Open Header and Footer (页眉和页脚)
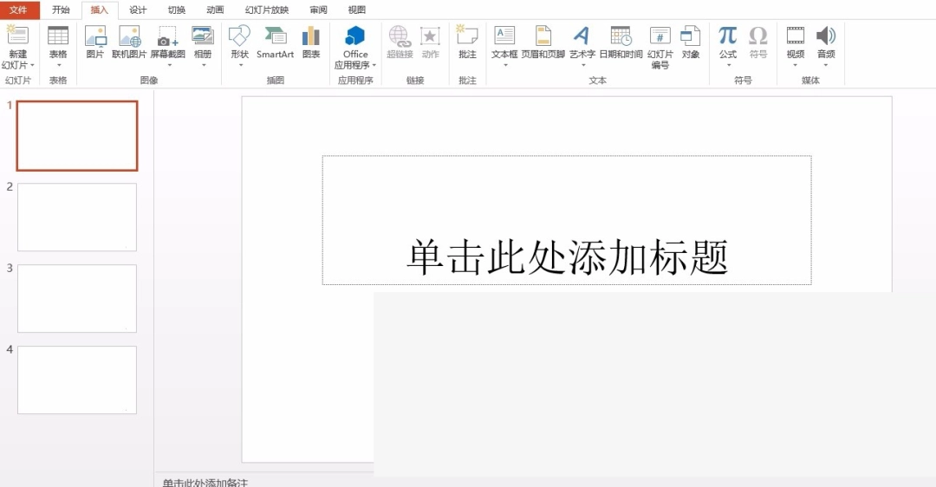The width and height of the screenshot is (936, 487). click(543, 42)
